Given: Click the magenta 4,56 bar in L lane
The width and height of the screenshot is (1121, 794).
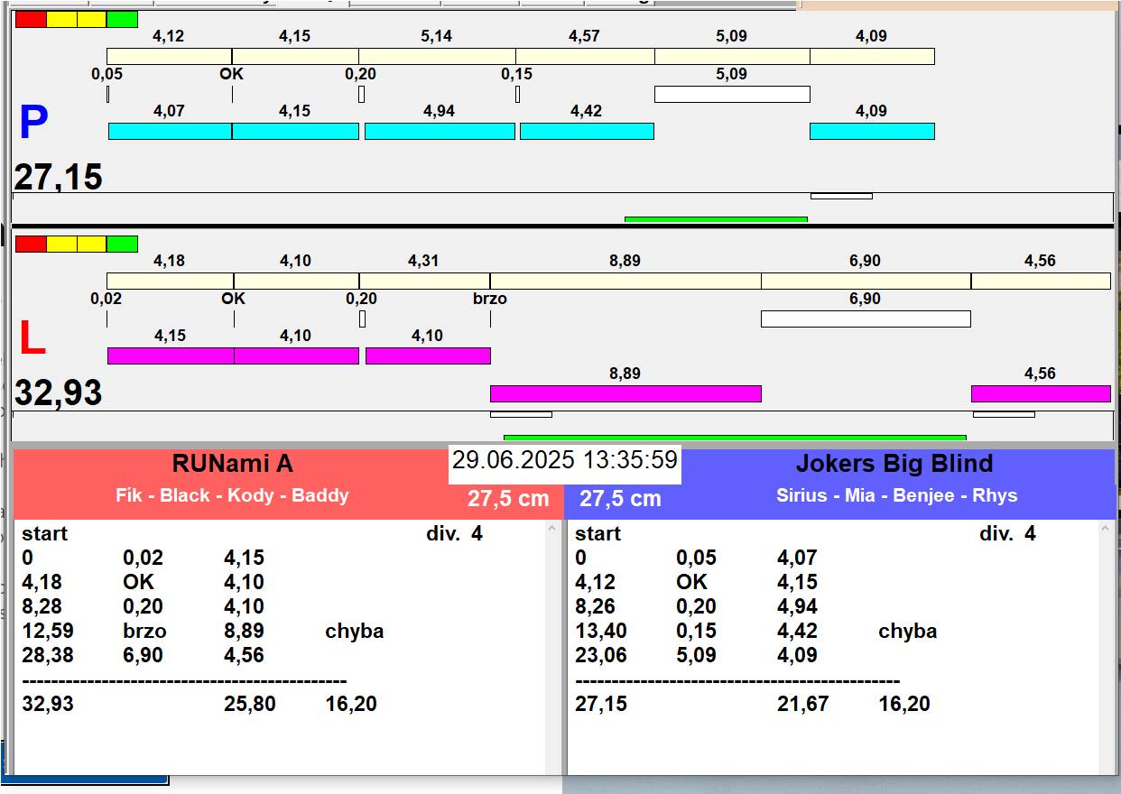Looking at the screenshot, I should (x=1041, y=393).
